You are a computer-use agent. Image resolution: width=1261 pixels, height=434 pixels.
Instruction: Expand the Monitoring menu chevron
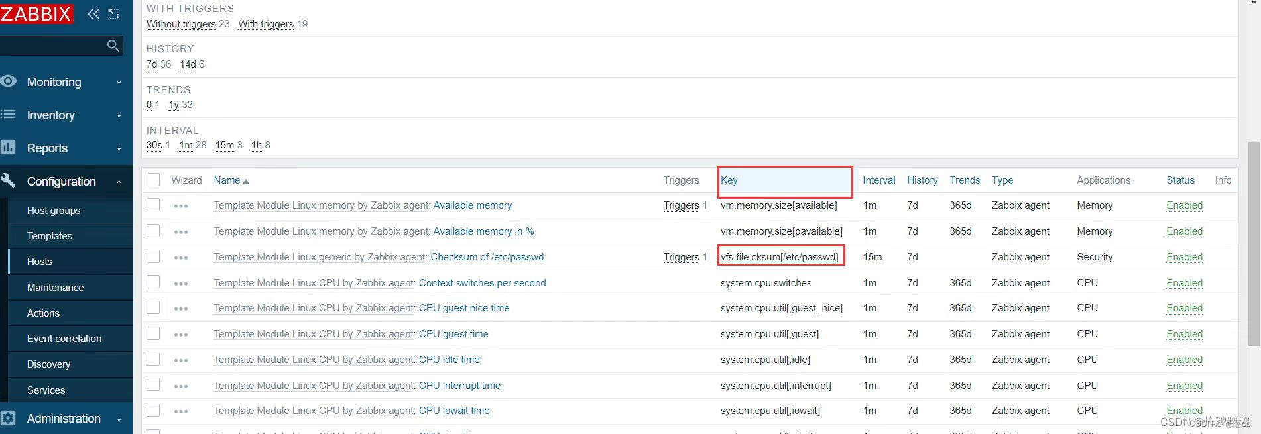pyautogui.click(x=119, y=83)
